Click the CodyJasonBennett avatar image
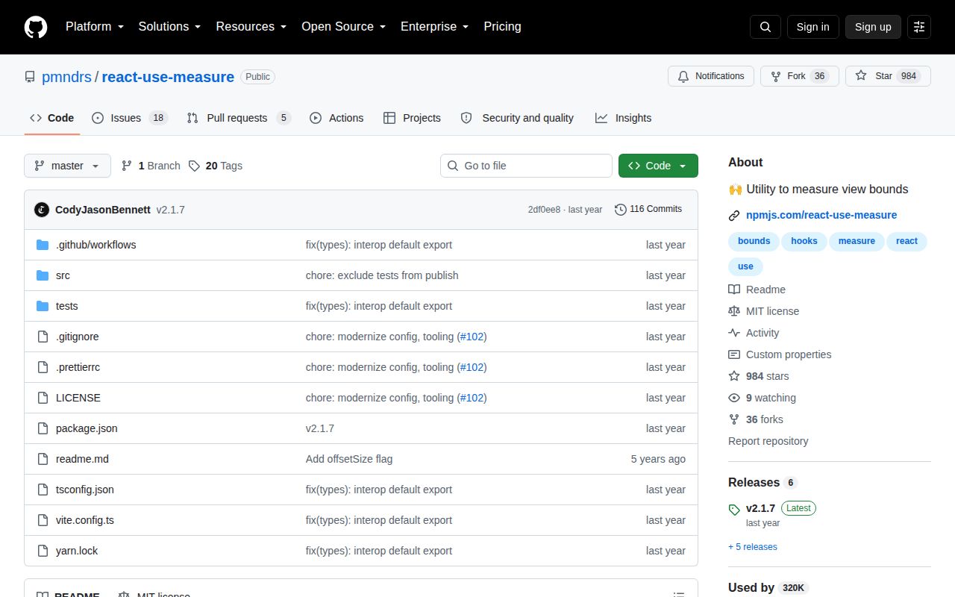The image size is (955, 597). [42, 210]
